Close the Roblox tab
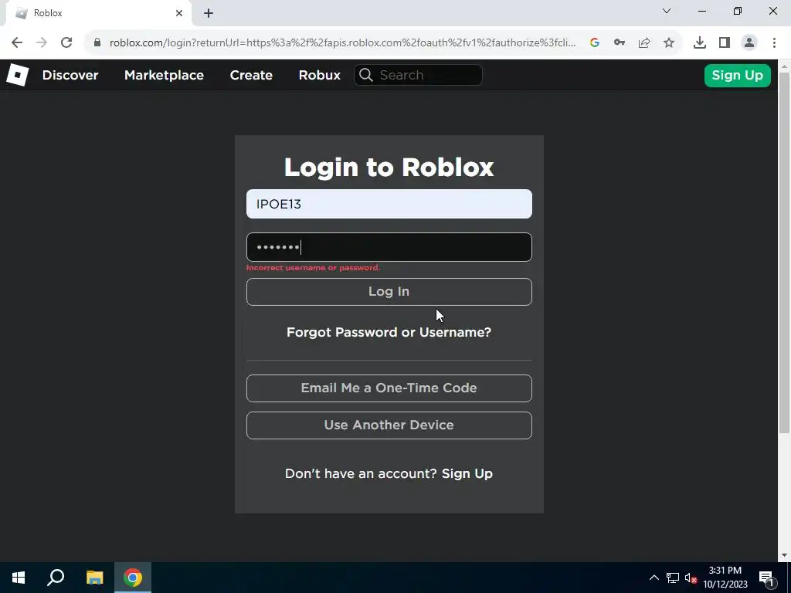The image size is (791, 593). pyautogui.click(x=179, y=13)
